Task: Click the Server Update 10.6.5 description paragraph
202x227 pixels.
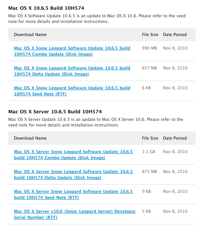Action: pos(96,122)
